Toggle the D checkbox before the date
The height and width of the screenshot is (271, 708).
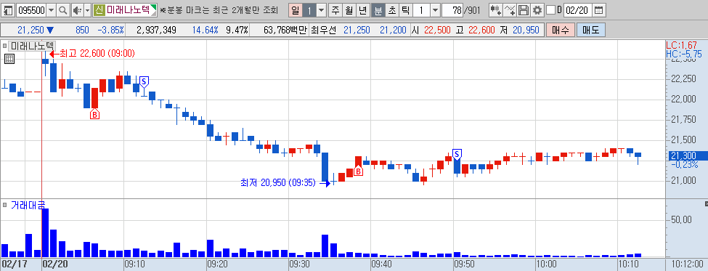550,9
